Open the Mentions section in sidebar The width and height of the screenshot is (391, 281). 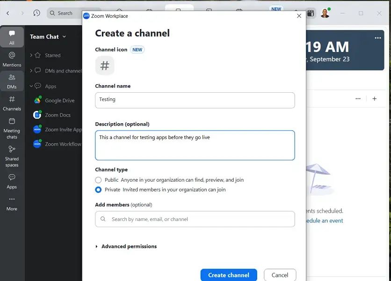click(x=12, y=59)
